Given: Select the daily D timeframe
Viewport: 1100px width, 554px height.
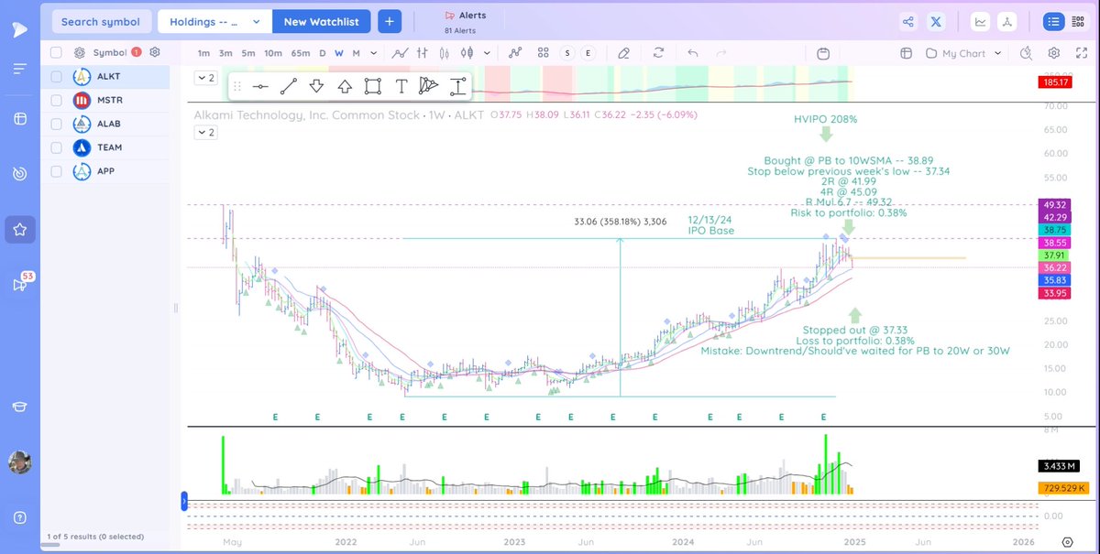Looking at the screenshot, I should tap(322, 53).
